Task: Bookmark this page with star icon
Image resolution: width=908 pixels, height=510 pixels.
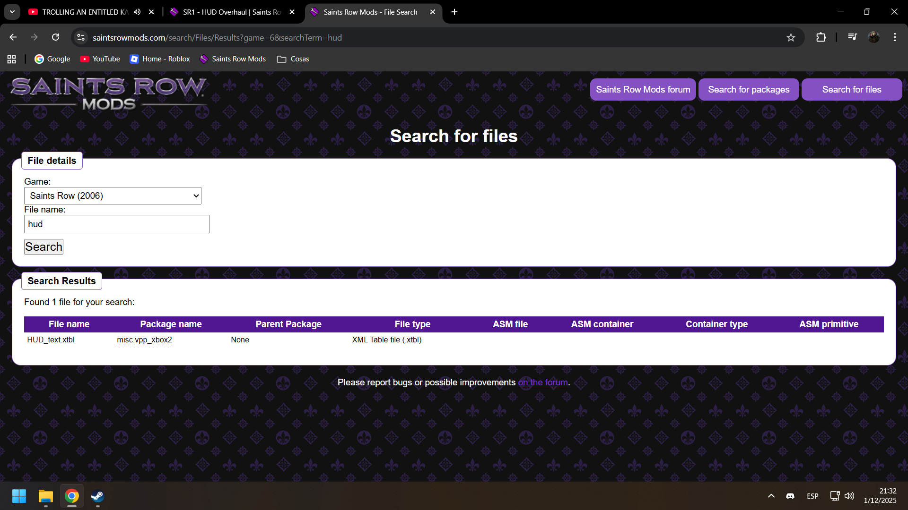Action: coord(791,37)
